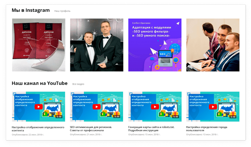The image size is (251, 147).
Task: Click title 'Генерация карты сайта и robots.txt'
Action: pos(151,129)
